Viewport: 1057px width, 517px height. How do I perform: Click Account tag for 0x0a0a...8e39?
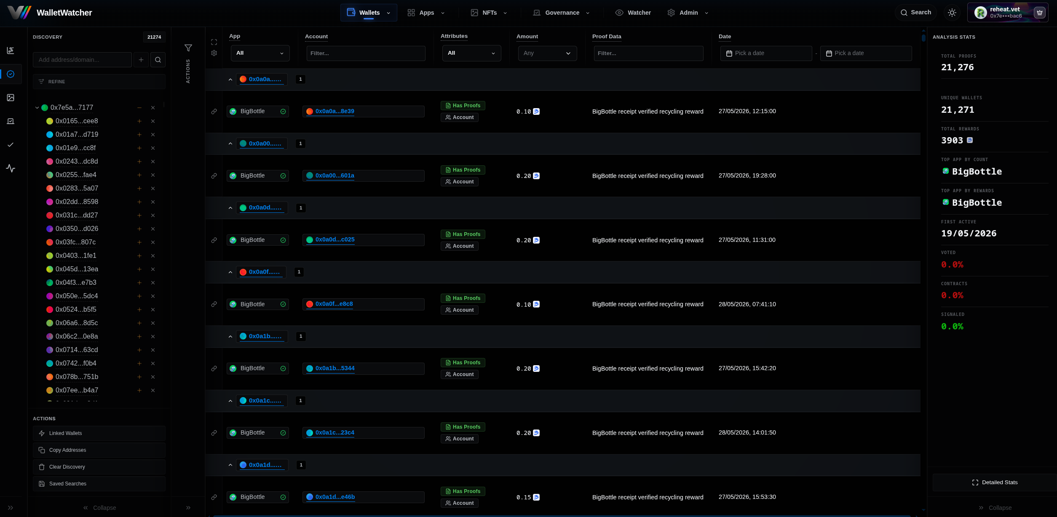tap(459, 117)
